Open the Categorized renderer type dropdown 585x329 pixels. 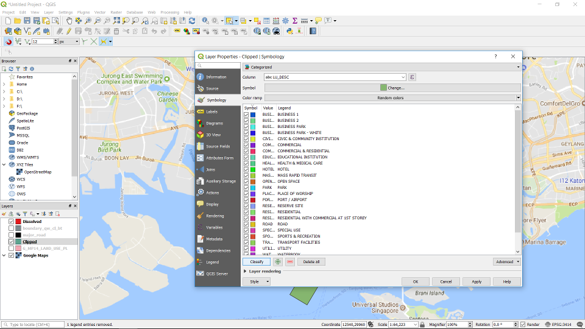coord(381,67)
